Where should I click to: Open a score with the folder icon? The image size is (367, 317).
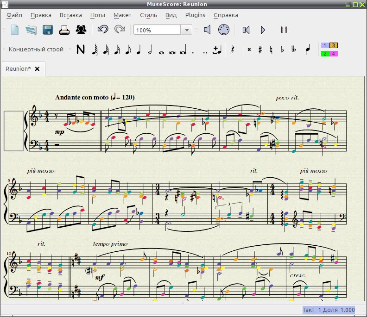tap(31, 30)
